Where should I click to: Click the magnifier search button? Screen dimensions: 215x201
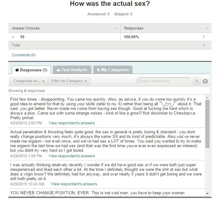tap(197, 81)
